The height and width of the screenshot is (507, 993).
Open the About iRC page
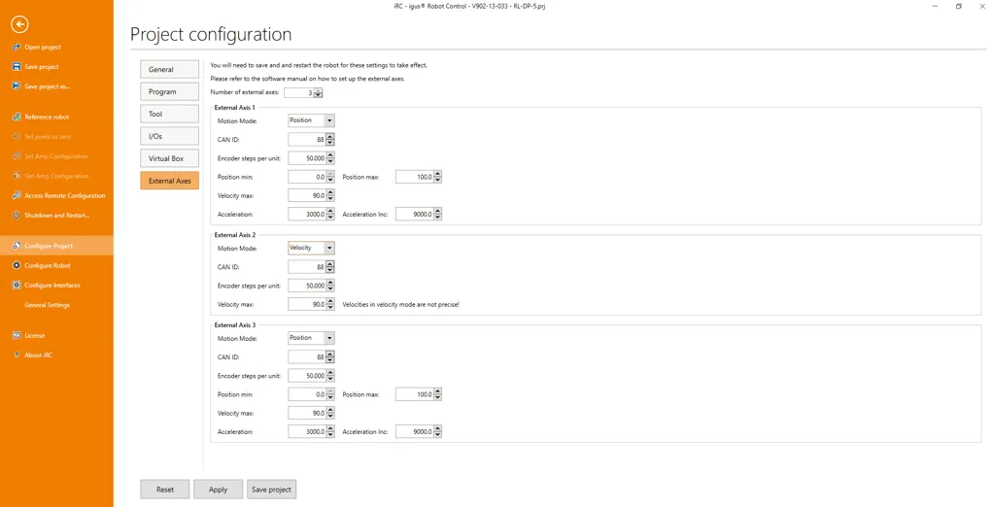coord(38,355)
